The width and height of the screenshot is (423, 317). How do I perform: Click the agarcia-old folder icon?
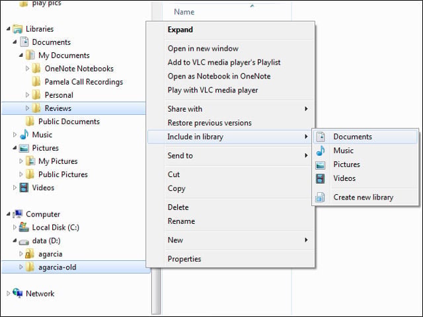[x=30, y=267]
